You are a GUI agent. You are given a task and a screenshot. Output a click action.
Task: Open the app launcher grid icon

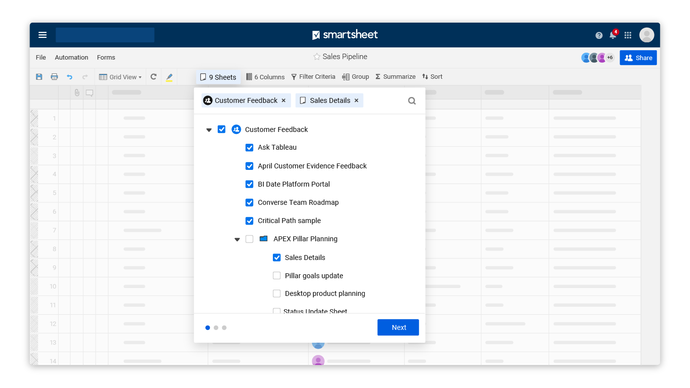[x=628, y=35]
